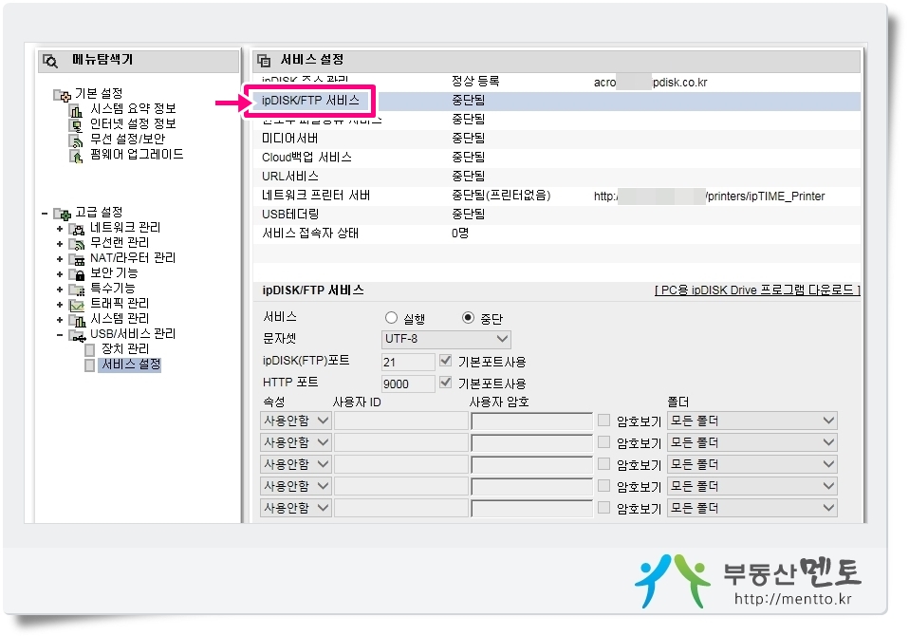
Task: Click the 메뉴탐색기 search icon
Action: pos(50,61)
